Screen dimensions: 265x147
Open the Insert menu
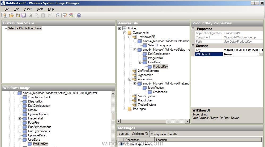pos(28,9)
